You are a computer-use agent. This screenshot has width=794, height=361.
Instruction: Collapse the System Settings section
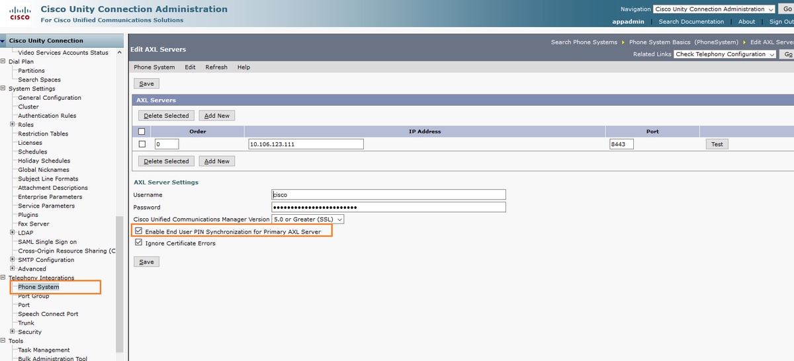(x=3, y=89)
